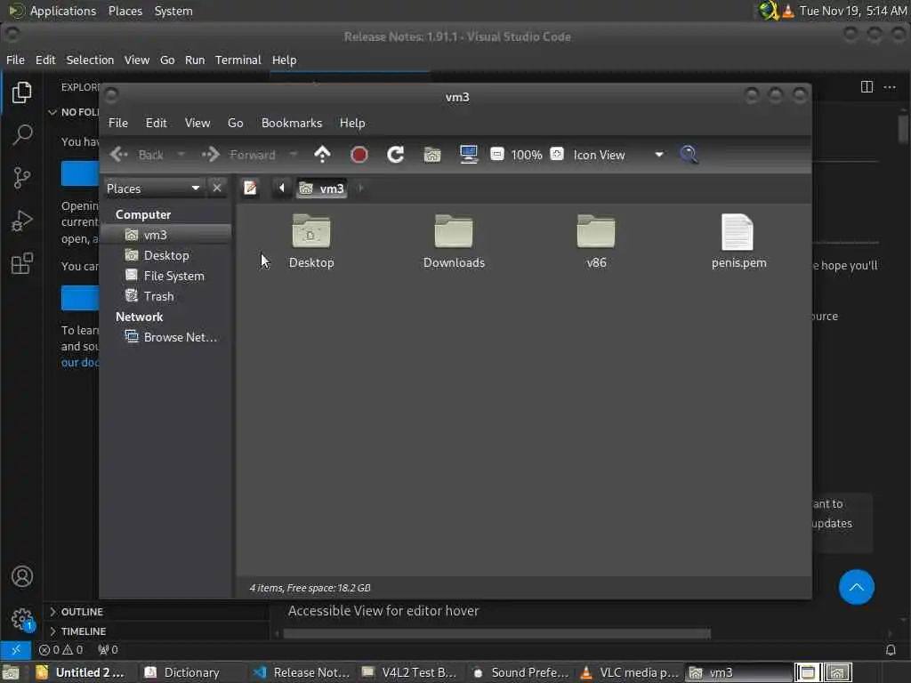
Task: Click the Up folder arrow in file manager toolbar
Action: pos(322,155)
